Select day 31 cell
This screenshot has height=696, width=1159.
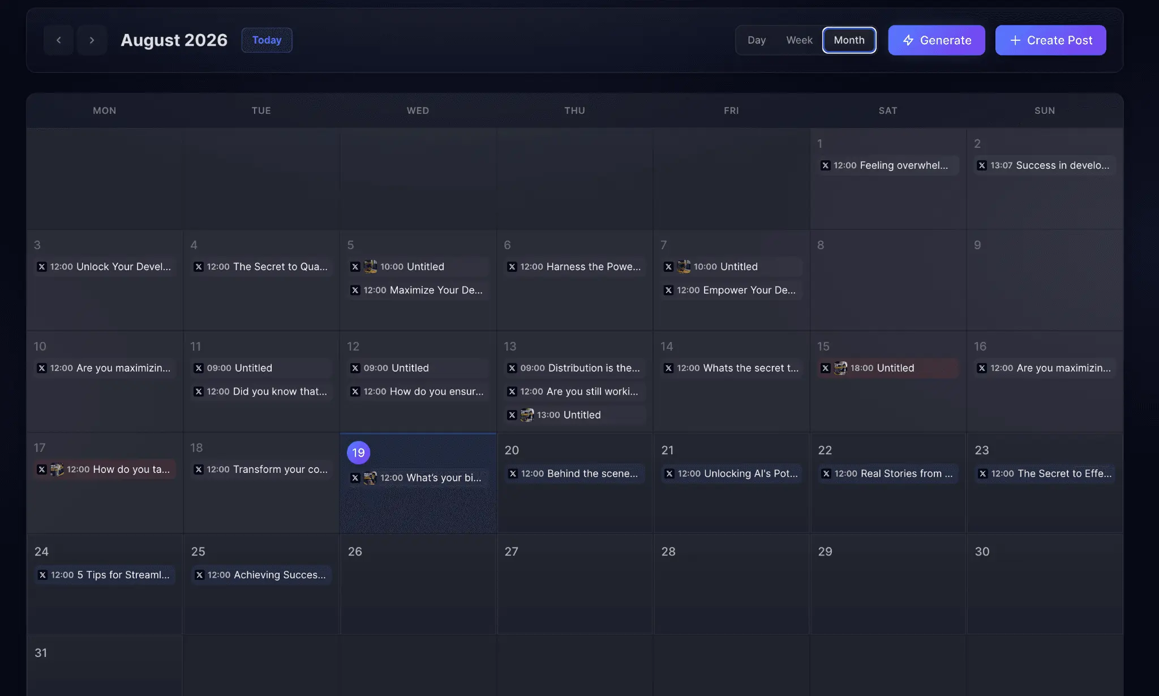(105, 665)
